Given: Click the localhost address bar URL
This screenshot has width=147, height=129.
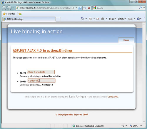Looking at the screenshot, I should 47,8.
